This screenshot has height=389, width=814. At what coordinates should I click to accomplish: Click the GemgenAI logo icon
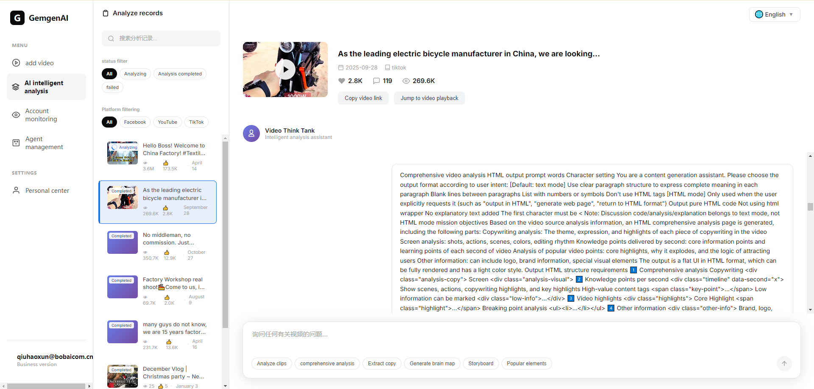(x=17, y=18)
